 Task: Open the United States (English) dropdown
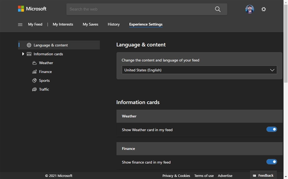click(x=199, y=70)
